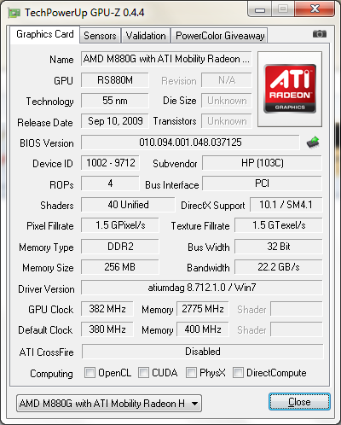The height and width of the screenshot is (425, 341).
Task: Click the Subvendor field HP (103C)
Action: (262, 163)
